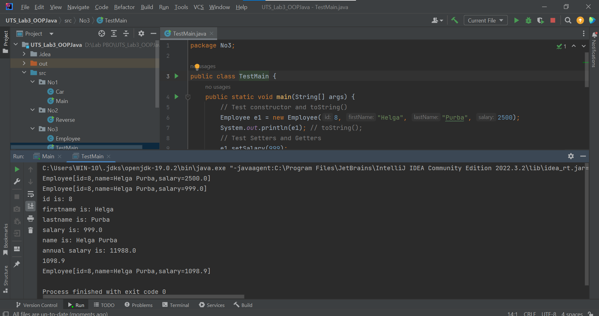This screenshot has height=316, width=599.
Task: Open the code with me user icon
Action: coord(437,20)
